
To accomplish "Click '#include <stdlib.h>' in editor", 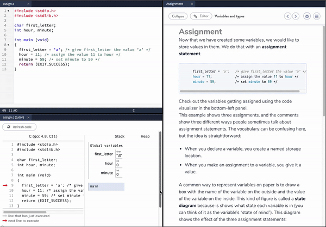I will (x=36, y=16).
